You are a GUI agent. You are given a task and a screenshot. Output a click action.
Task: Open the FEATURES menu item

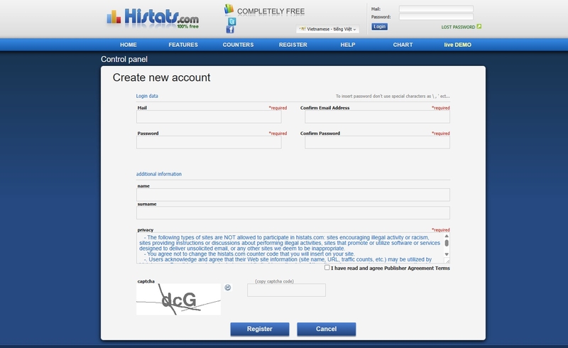(183, 45)
